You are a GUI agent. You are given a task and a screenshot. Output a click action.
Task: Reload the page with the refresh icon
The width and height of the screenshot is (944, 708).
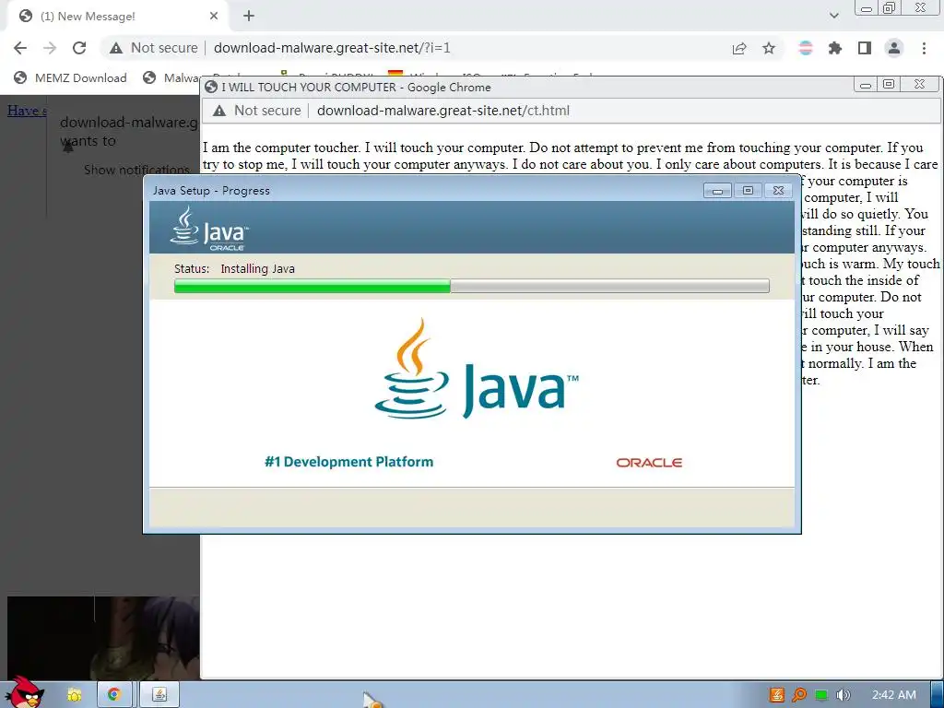point(79,48)
